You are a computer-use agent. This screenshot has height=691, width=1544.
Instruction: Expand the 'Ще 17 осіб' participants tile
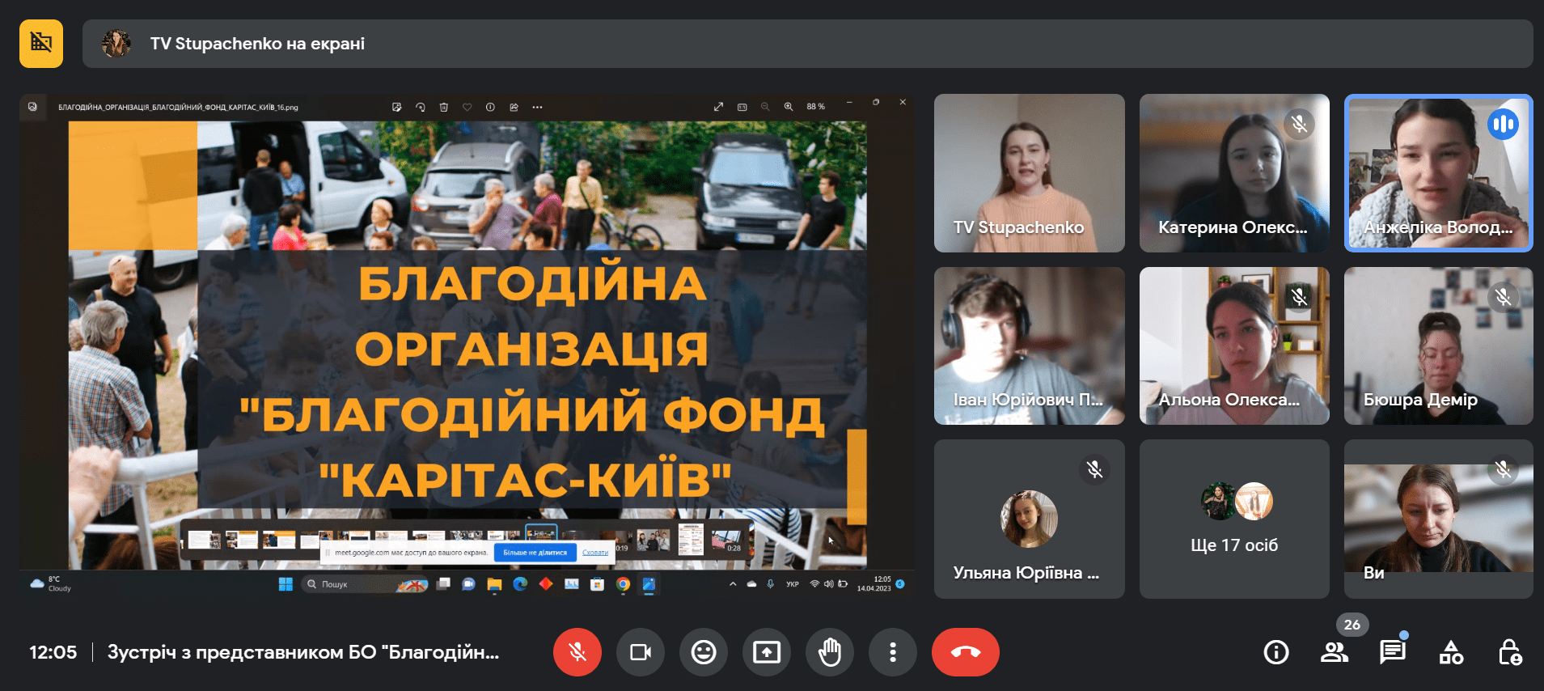[x=1234, y=519]
